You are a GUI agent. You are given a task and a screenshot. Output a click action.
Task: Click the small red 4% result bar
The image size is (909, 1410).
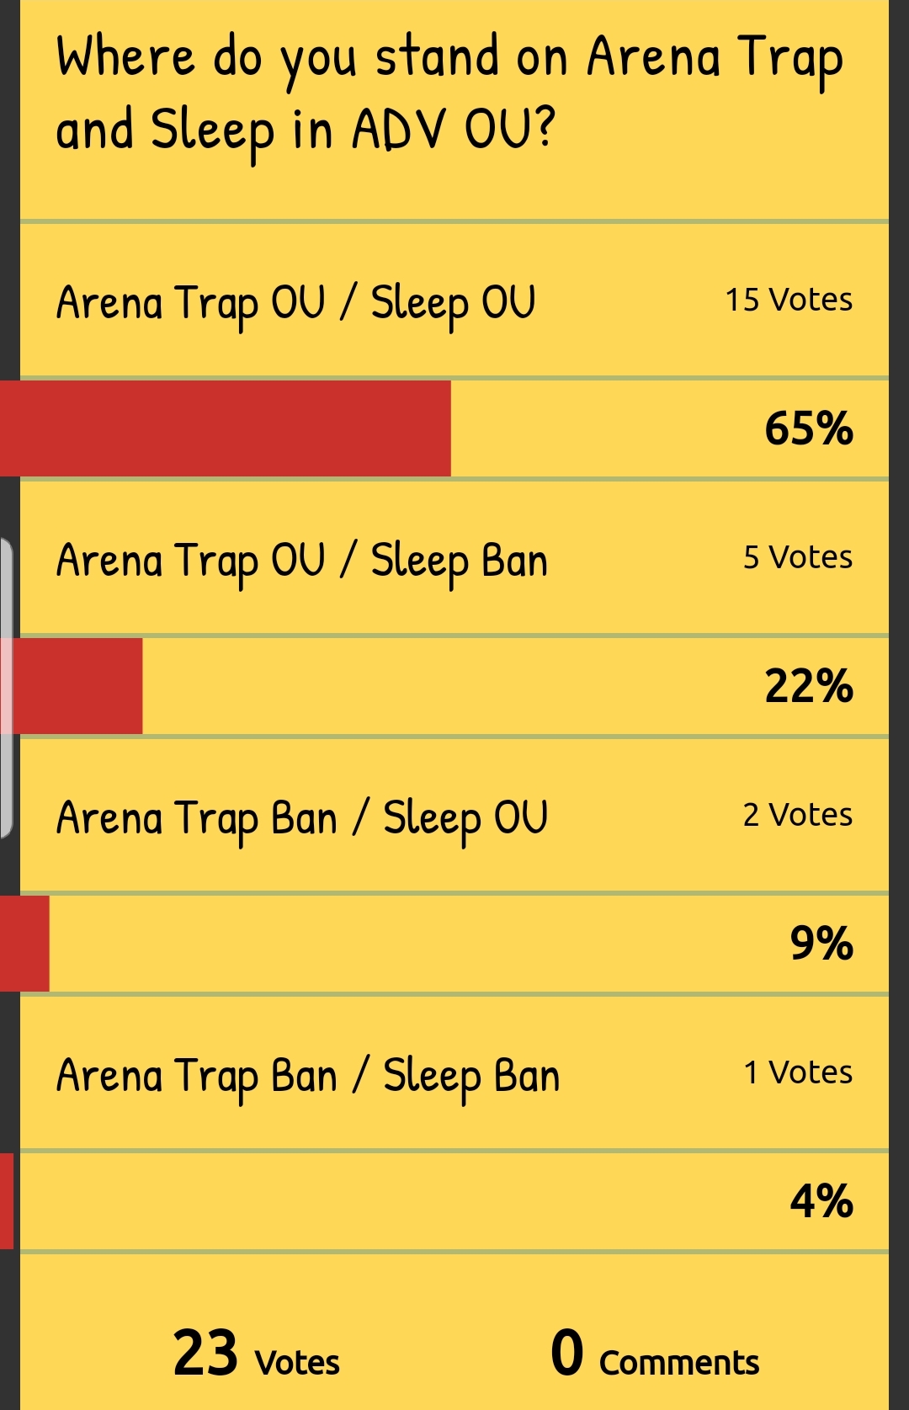coord(7,1201)
